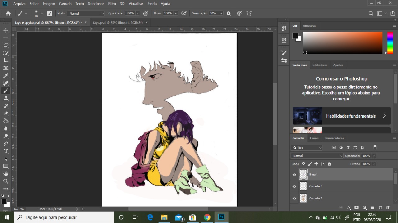Toggle lock all padlock icon

[329, 164]
